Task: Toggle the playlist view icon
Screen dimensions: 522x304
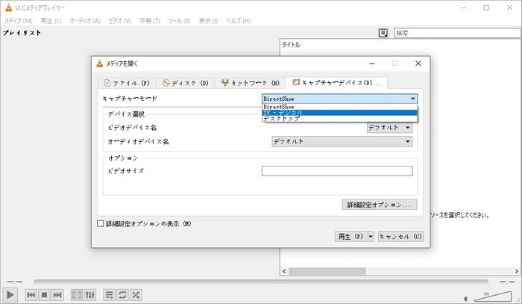Action: [x=109, y=295]
